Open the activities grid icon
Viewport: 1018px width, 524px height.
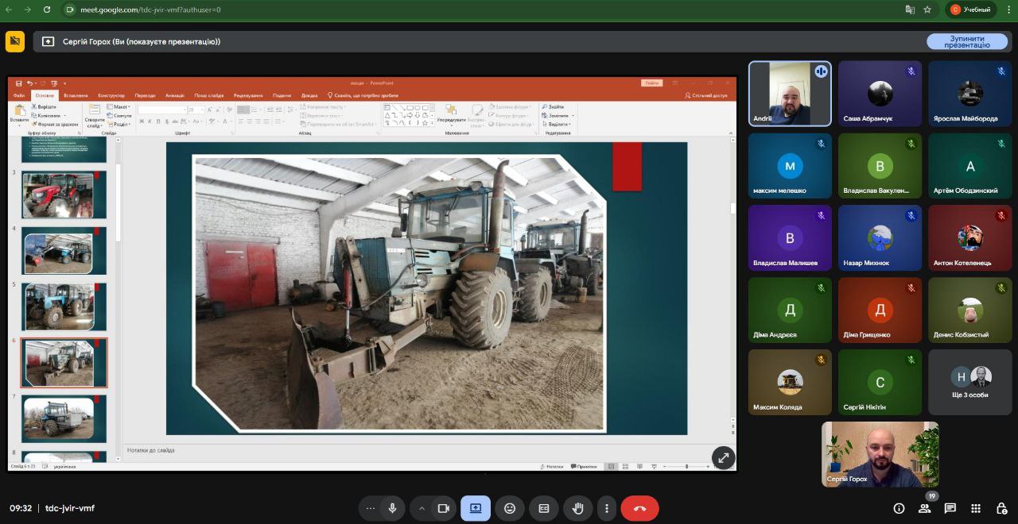coord(976,508)
